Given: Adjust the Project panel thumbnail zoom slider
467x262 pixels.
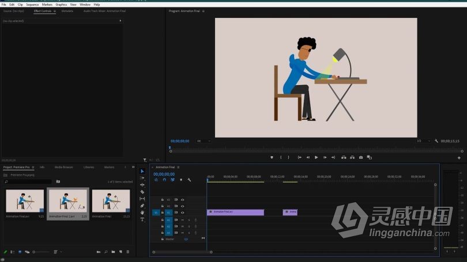Looking at the screenshot, I should (42, 252).
